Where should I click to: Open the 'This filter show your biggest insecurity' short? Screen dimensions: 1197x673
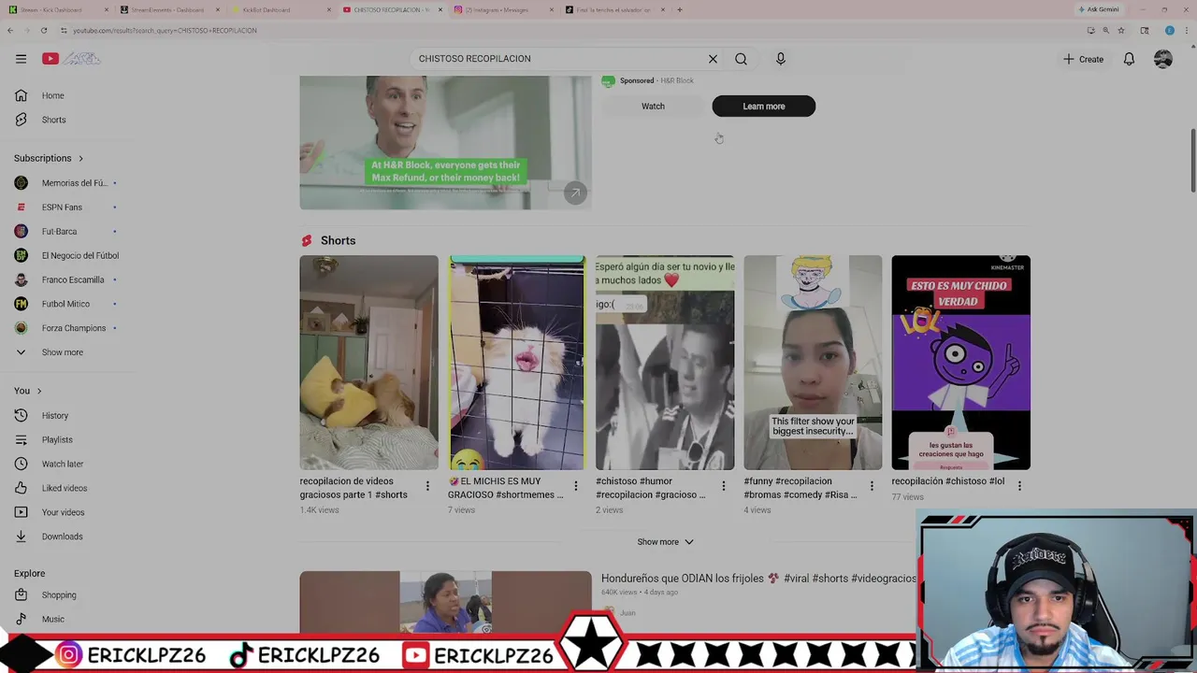pos(813,363)
